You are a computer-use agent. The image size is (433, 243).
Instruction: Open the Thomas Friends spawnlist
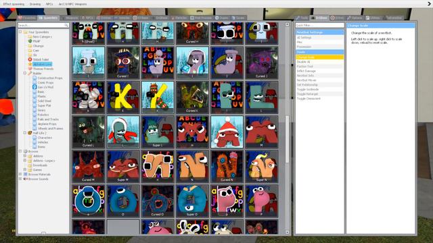[43, 69]
